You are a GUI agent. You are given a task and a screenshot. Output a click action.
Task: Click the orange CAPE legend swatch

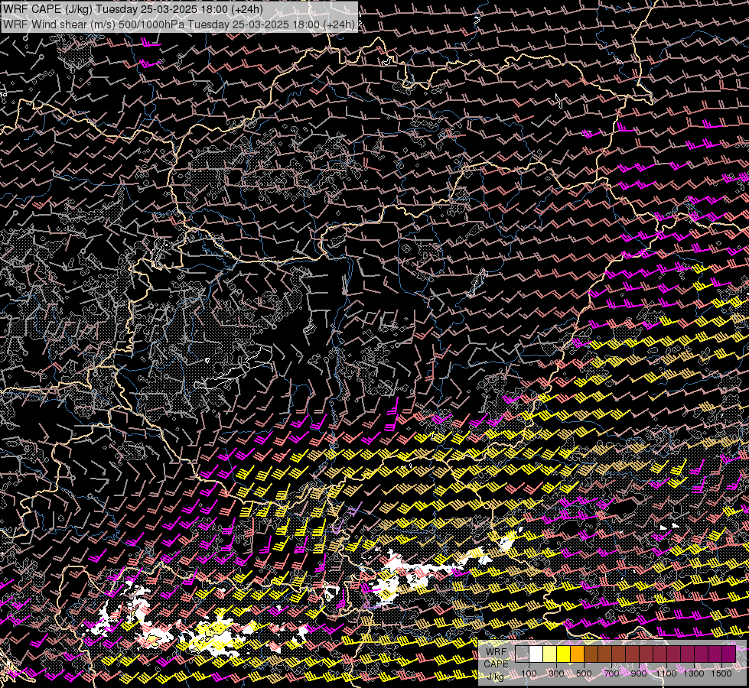coord(577,654)
